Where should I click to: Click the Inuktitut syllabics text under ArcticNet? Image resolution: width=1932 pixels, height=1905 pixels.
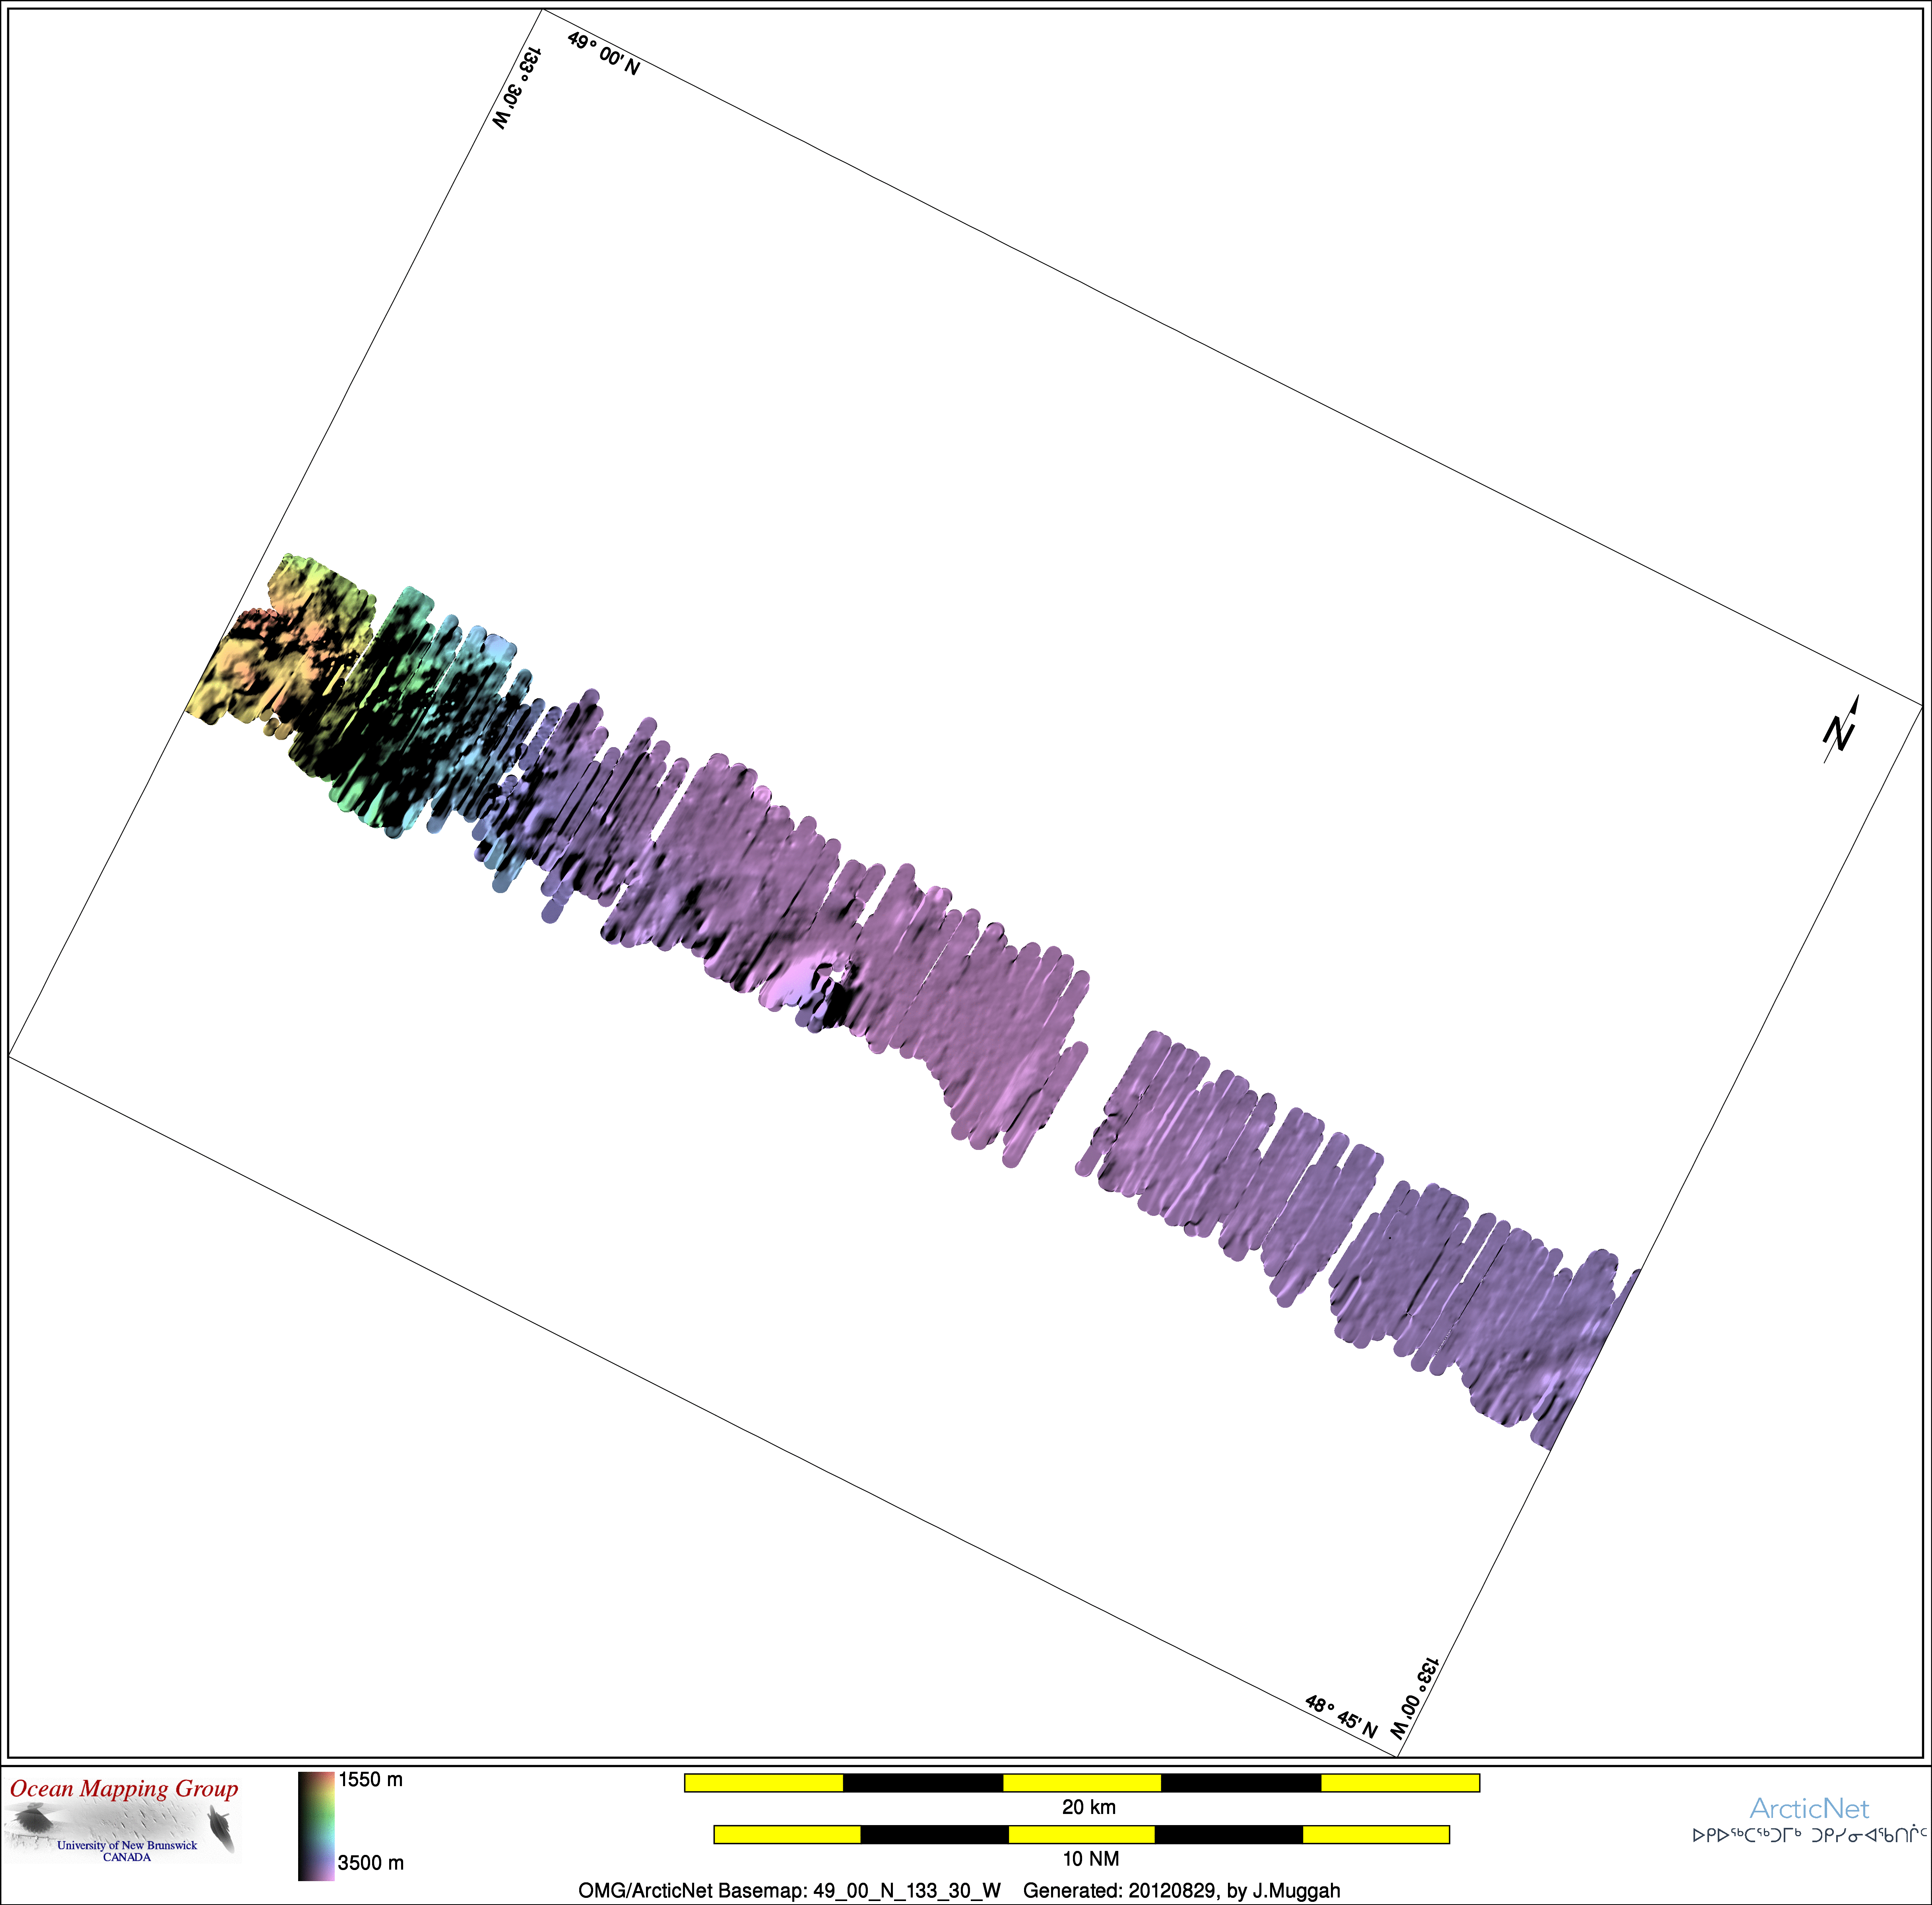point(1809,1835)
